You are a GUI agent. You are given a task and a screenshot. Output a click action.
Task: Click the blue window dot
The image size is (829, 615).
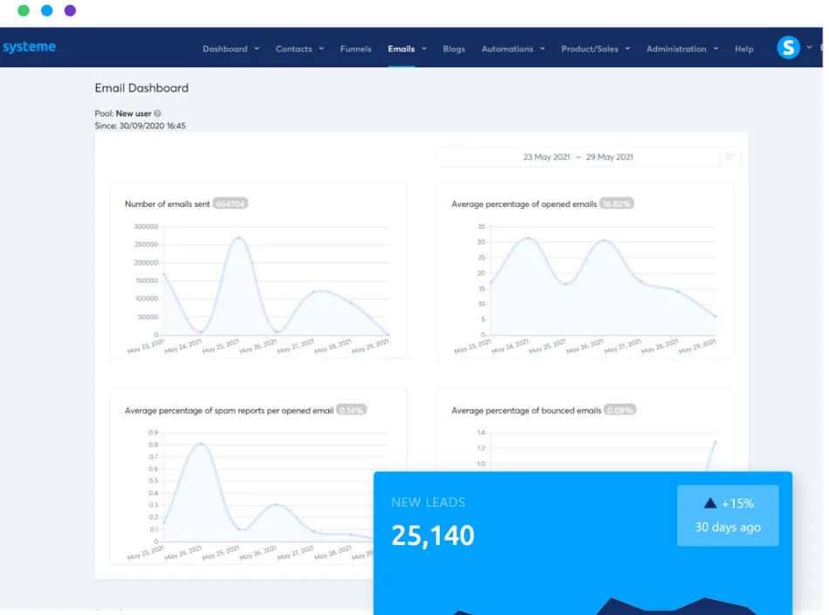click(46, 10)
